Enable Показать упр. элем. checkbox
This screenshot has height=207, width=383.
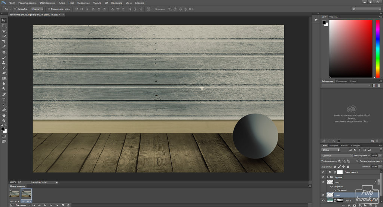point(48,9)
